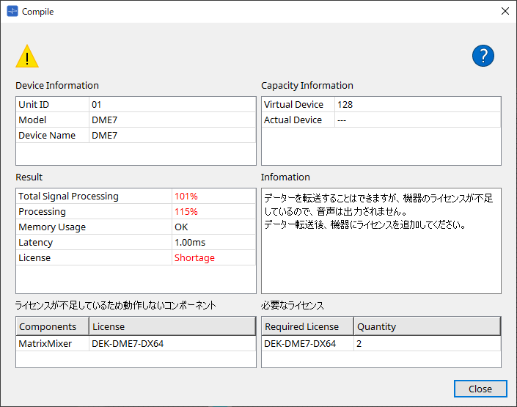The width and height of the screenshot is (517, 407).
Task: Click the Virtual Device label
Action: click(x=293, y=105)
